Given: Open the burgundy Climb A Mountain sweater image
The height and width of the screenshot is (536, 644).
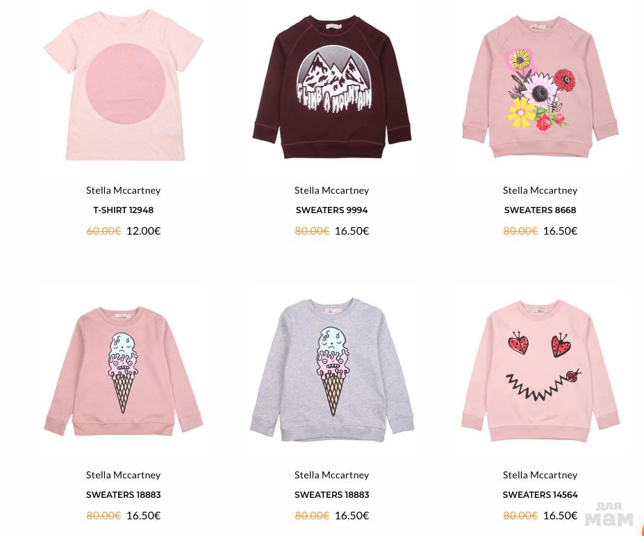Looking at the screenshot, I should [x=332, y=87].
